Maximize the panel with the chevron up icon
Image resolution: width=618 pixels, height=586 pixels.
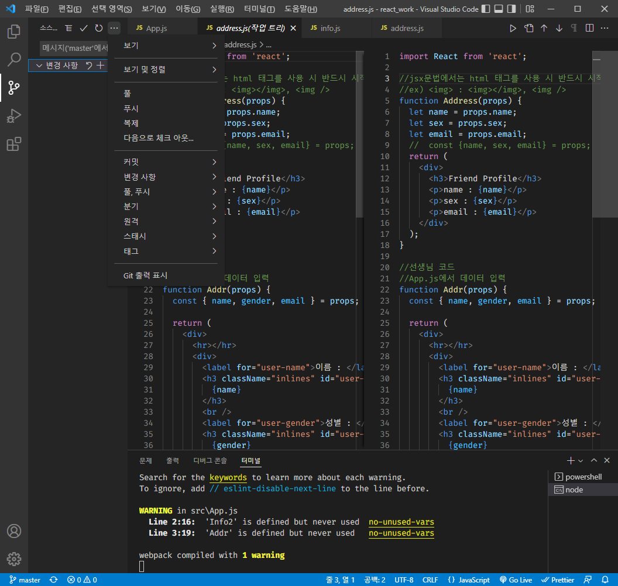(x=594, y=460)
